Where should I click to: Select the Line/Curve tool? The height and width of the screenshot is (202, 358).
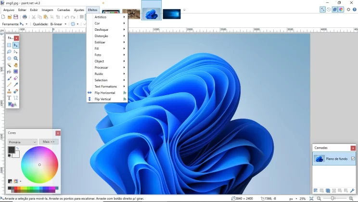coord(15,98)
